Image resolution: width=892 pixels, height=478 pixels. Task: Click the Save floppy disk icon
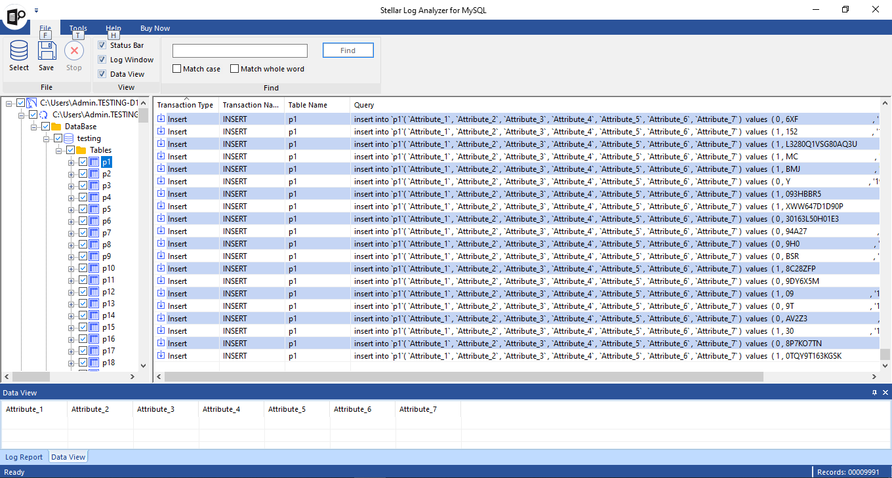47,50
